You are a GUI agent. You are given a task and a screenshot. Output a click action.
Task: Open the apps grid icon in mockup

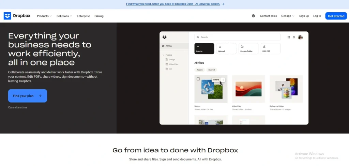click(x=289, y=37)
